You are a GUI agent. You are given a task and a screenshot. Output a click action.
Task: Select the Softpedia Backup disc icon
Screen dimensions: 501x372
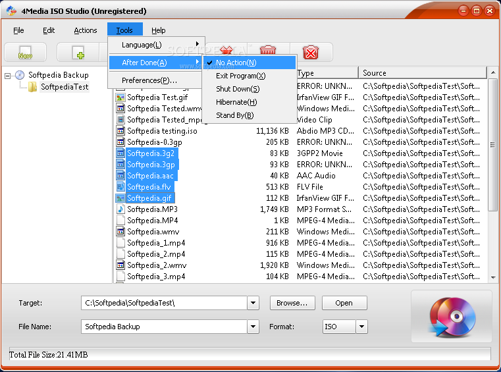(20, 75)
